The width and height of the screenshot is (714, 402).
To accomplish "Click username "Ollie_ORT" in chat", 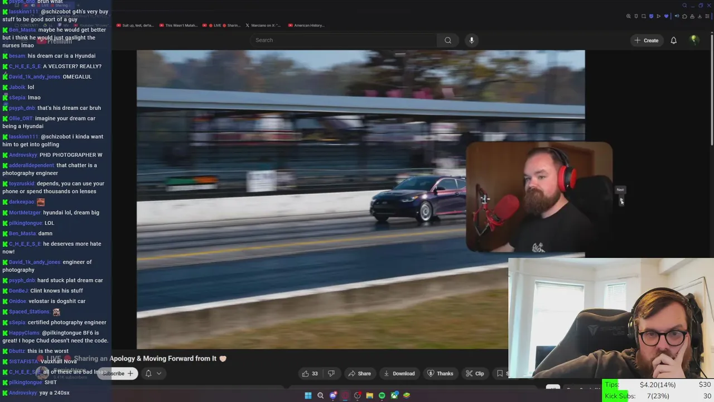I will pos(21,118).
